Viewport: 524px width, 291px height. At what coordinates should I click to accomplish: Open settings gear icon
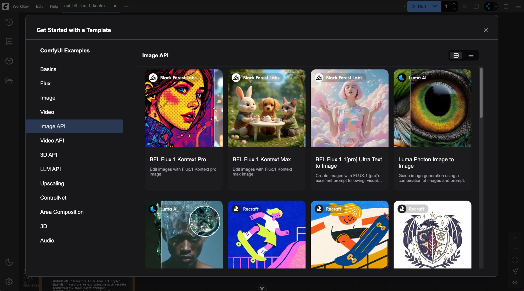[x=9, y=282]
